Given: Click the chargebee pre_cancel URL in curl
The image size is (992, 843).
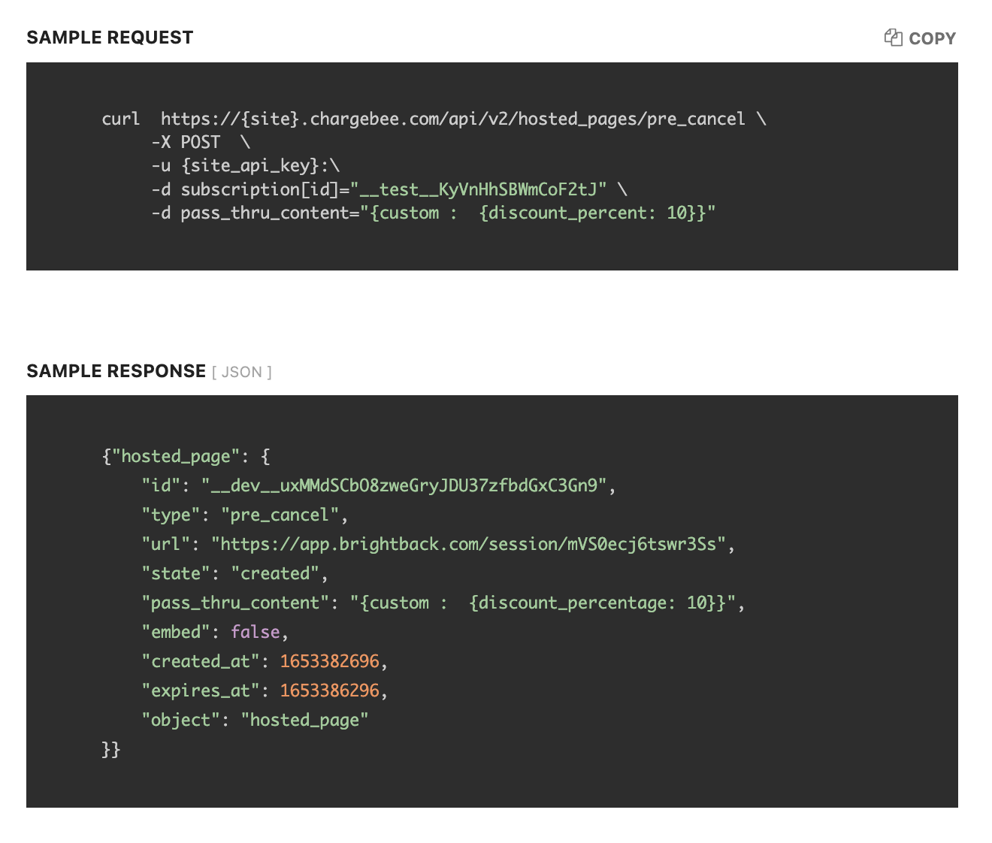Looking at the screenshot, I should [452, 119].
